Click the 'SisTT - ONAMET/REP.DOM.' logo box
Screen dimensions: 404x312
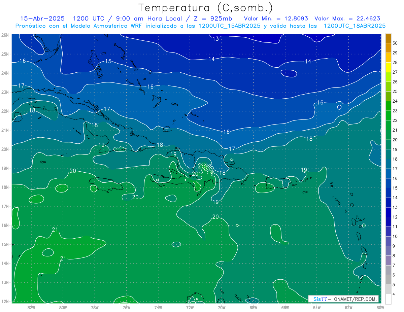point(343,299)
